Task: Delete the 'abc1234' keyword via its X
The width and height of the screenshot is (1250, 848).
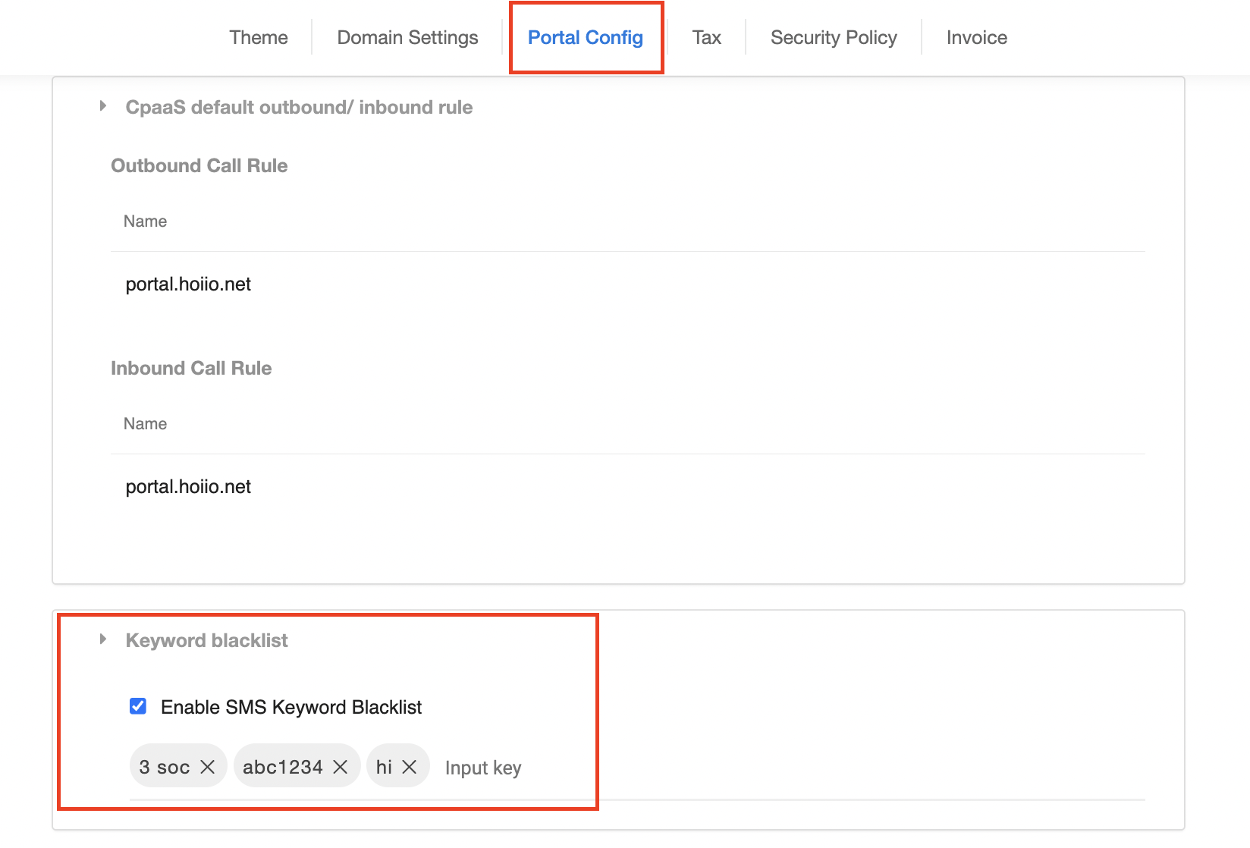Action: pyautogui.click(x=341, y=767)
